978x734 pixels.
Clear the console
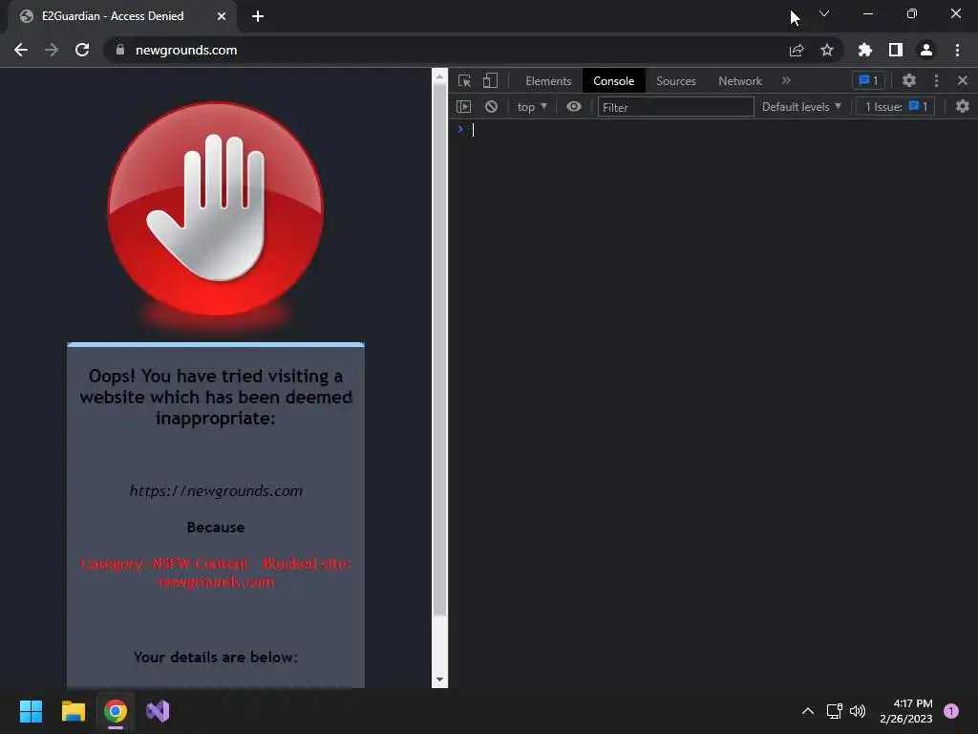coord(492,107)
